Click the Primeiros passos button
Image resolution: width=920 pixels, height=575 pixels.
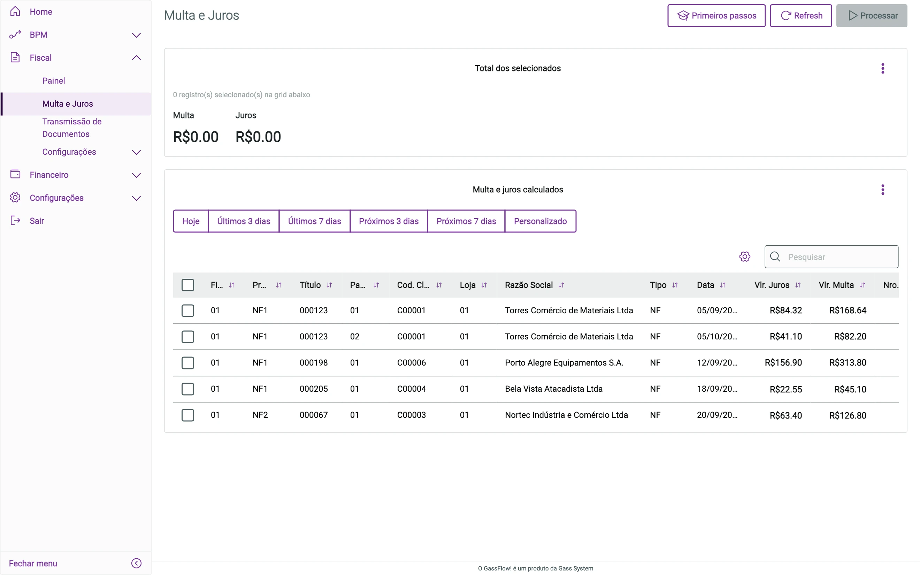point(716,16)
